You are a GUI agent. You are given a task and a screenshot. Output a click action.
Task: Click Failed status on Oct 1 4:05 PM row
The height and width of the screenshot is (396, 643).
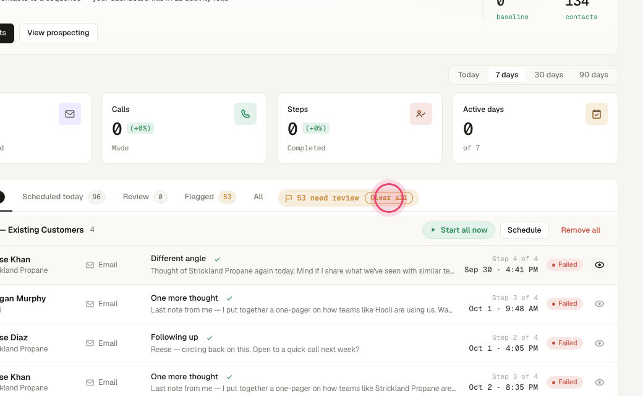tap(564, 343)
